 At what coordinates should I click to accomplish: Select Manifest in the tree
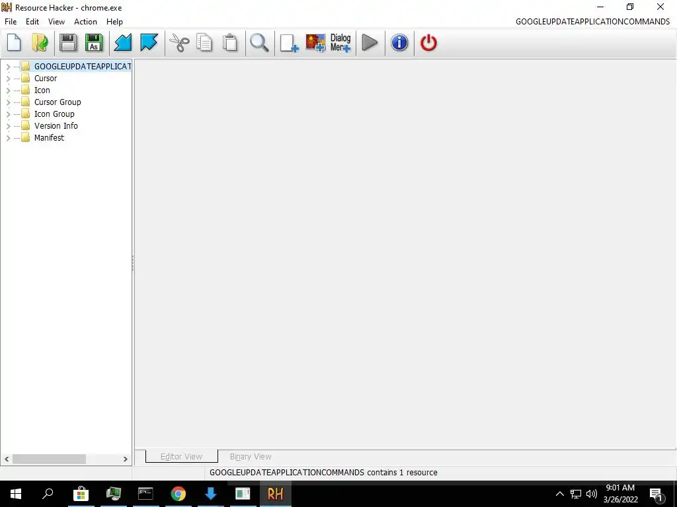[49, 137]
